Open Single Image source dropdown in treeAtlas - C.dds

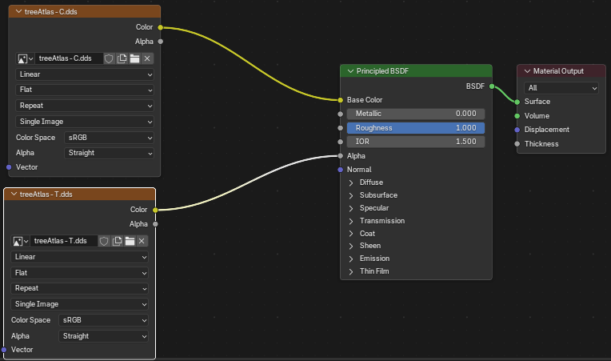point(85,122)
